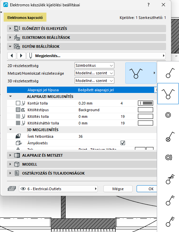Click the Elektromos beállítások lightning icon

(17, 38)
